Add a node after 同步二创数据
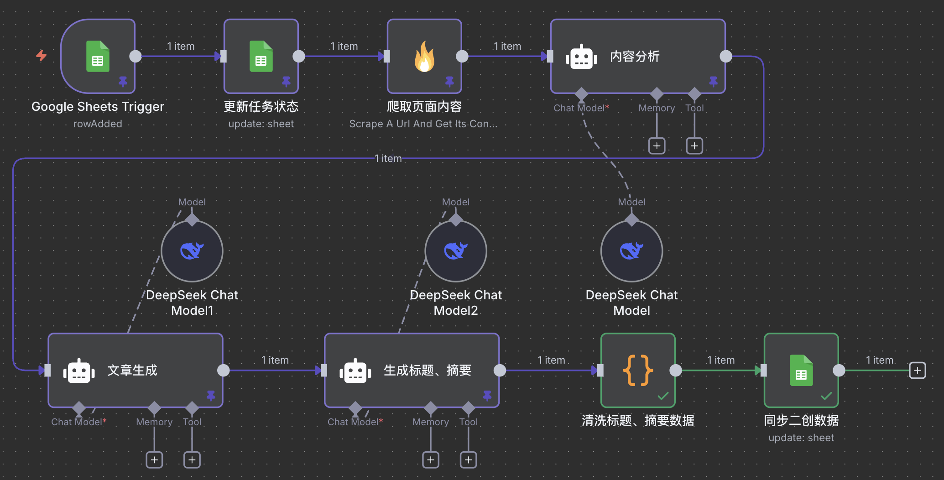This screenshot has width=944, height=480. point(918,370)
